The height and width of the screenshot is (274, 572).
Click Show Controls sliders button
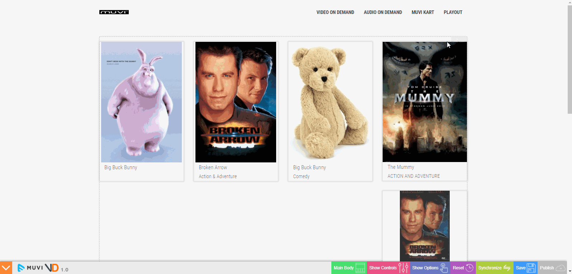point(388,268)
